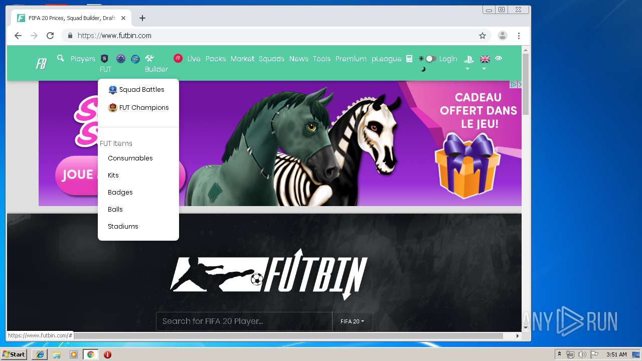
Task: Open the pLeague link
Action: tap(386, 59)
